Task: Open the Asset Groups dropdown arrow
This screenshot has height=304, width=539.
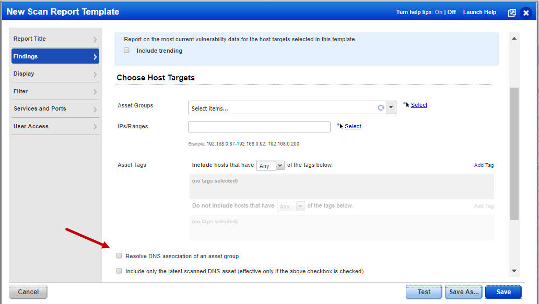Action: 391,107
